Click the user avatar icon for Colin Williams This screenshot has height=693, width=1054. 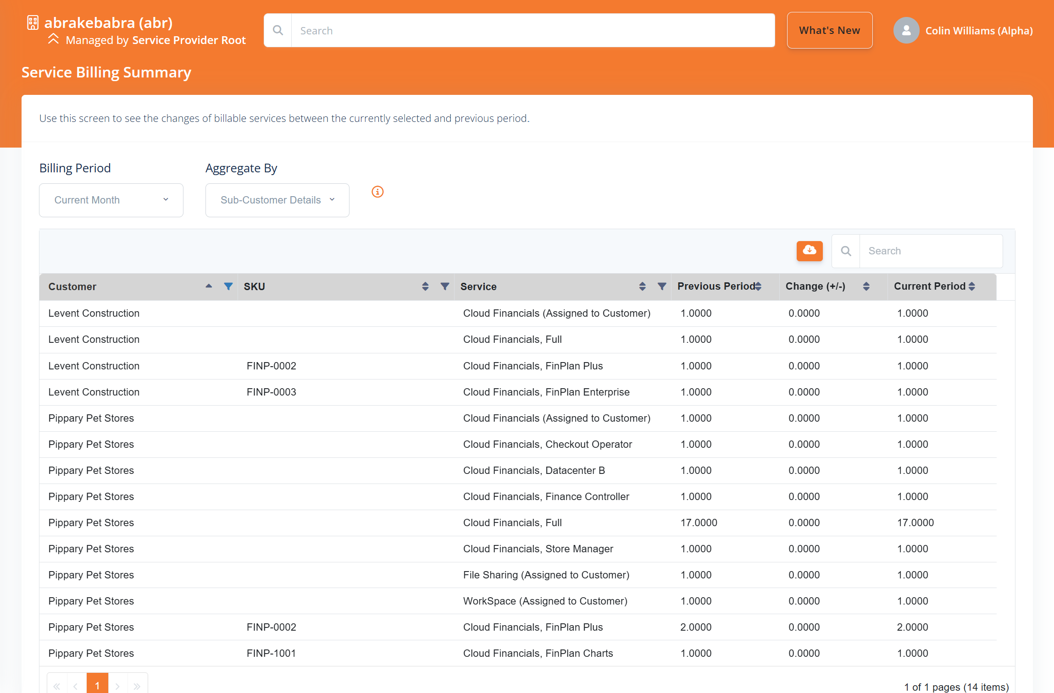coord(906,30)
